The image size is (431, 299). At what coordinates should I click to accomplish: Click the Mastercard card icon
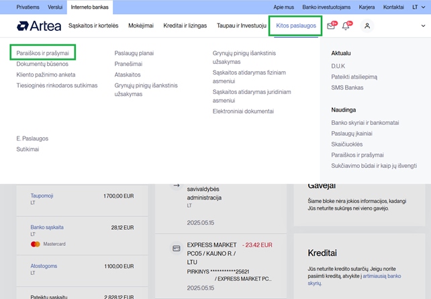36,244
